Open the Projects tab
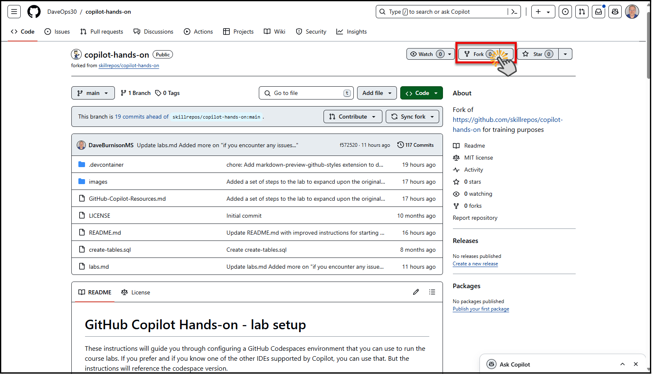 (238, 32)
